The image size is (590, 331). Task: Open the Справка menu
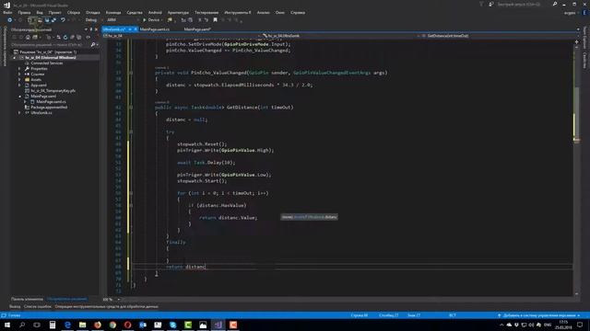298,12
